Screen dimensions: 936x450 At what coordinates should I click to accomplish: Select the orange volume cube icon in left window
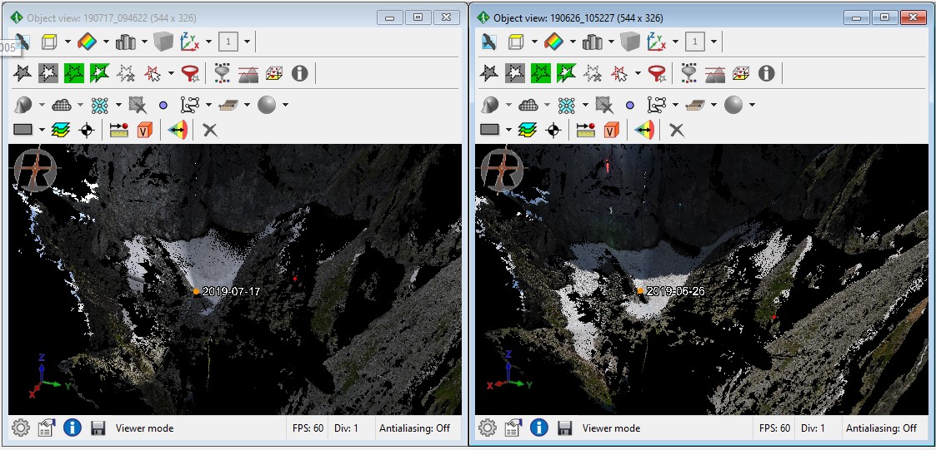coord(144,130)
